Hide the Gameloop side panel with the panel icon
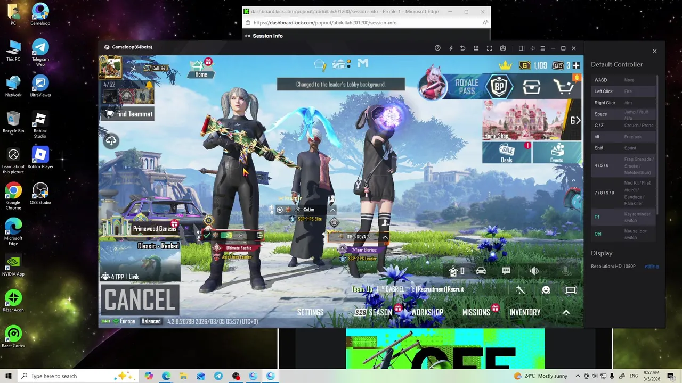This screenshot has width=682, height=383. point(521,48)
